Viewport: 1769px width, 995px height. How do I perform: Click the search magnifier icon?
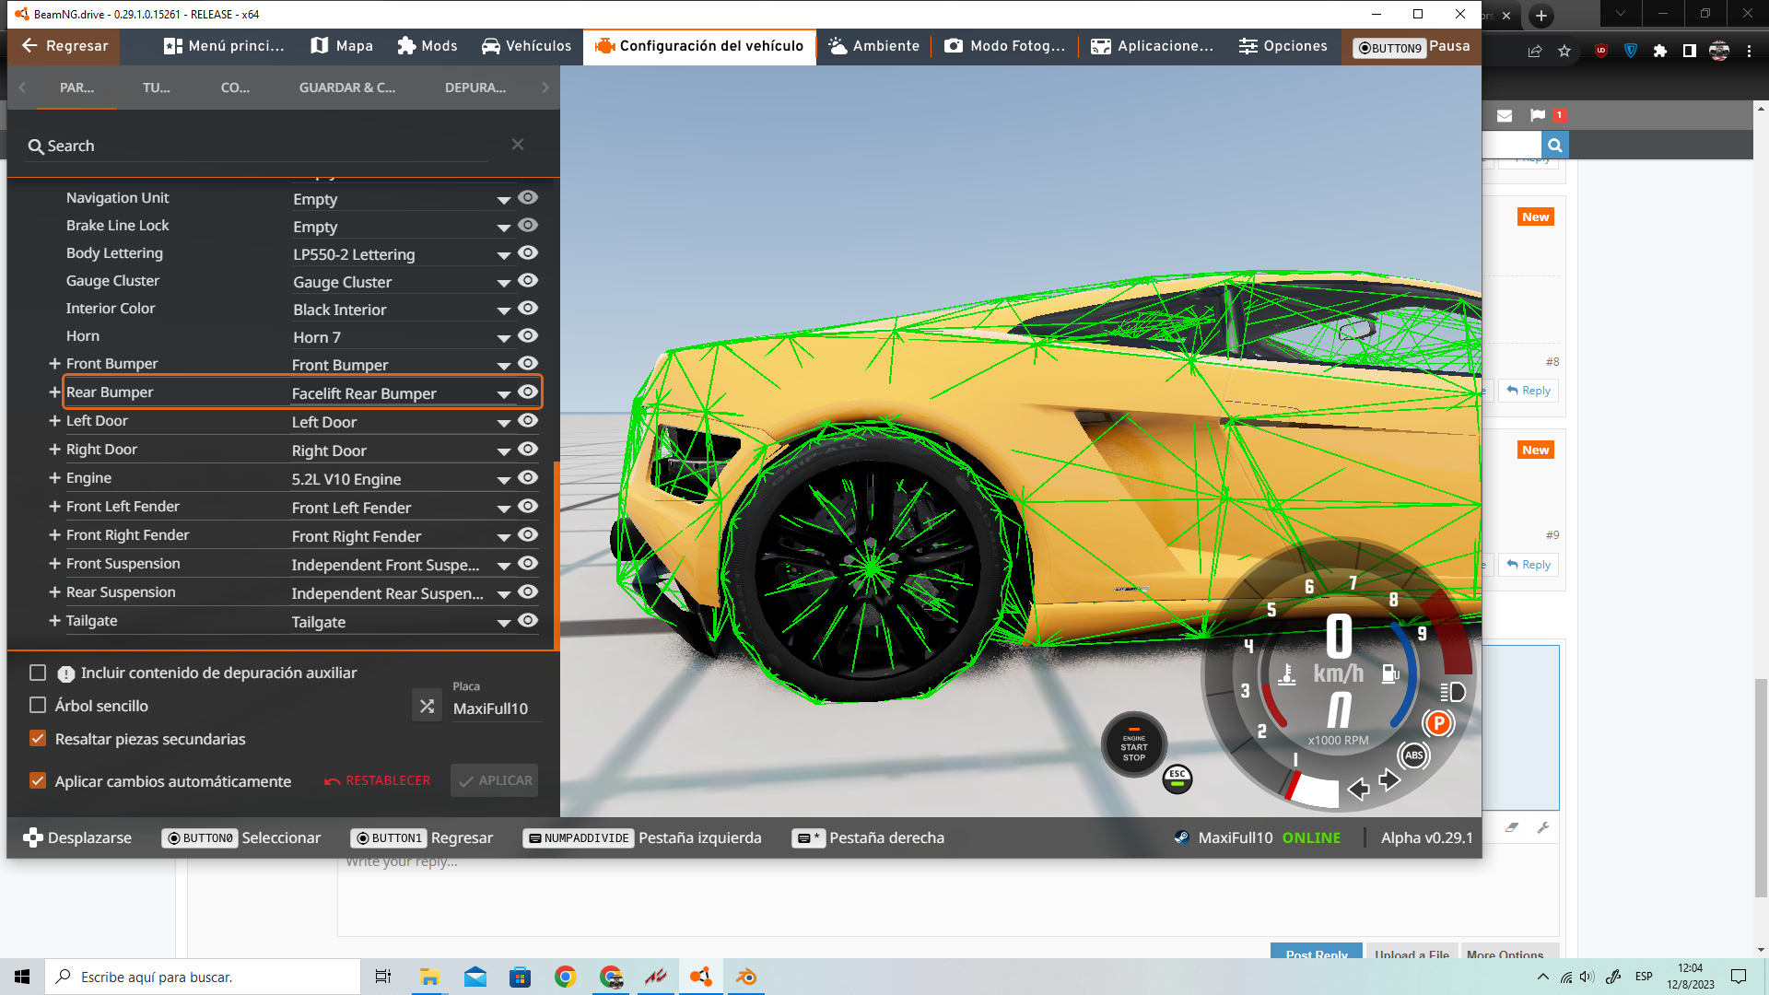(x=36, y=146)
